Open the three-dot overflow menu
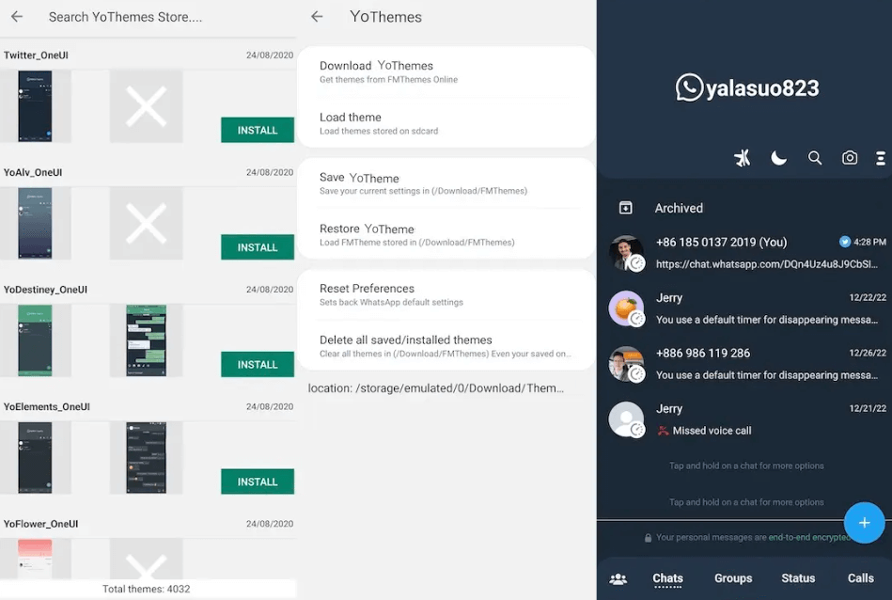The height and width of the screenshot is (600, 892). point(881,158)
